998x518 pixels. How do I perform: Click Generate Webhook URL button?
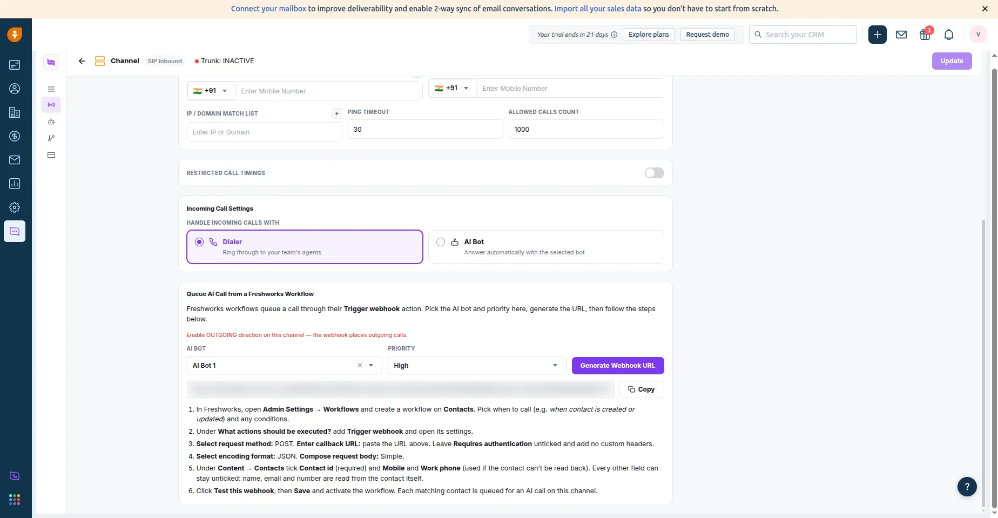618,366
